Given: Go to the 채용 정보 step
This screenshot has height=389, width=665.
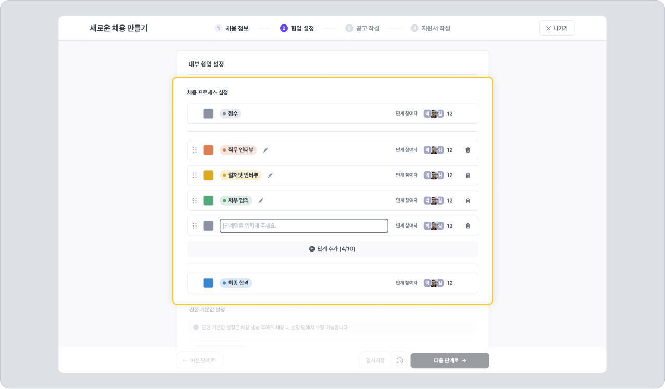Looking at the screenshot, I should [x=232, y=28].
